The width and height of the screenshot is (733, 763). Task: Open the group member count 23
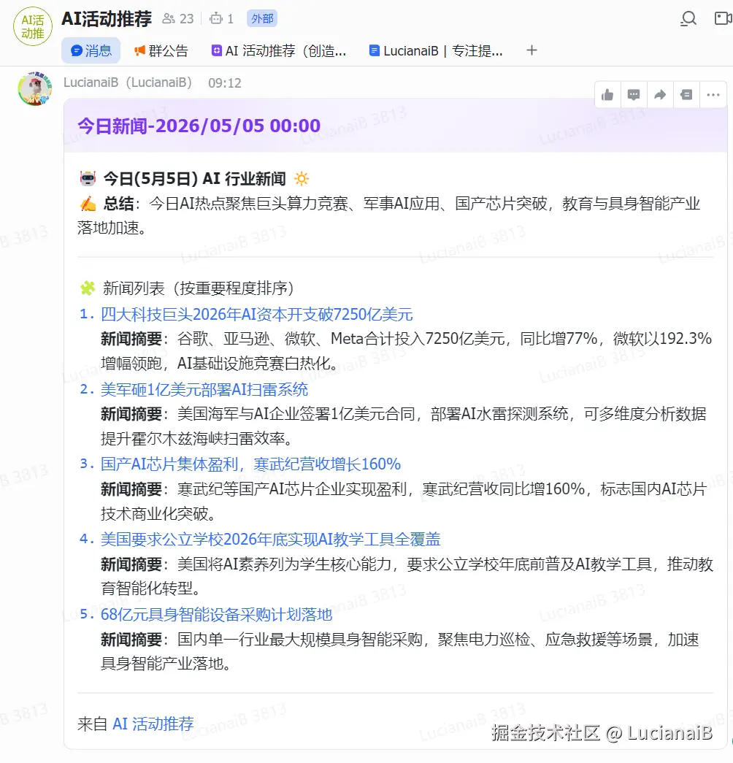(x=178, y=19)
